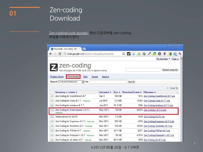Open Zen.Coding-Notepad++.v0.7.zip link
Image resolution: width=203 pixels, height=152 pixels.
(x=159, y=135)
